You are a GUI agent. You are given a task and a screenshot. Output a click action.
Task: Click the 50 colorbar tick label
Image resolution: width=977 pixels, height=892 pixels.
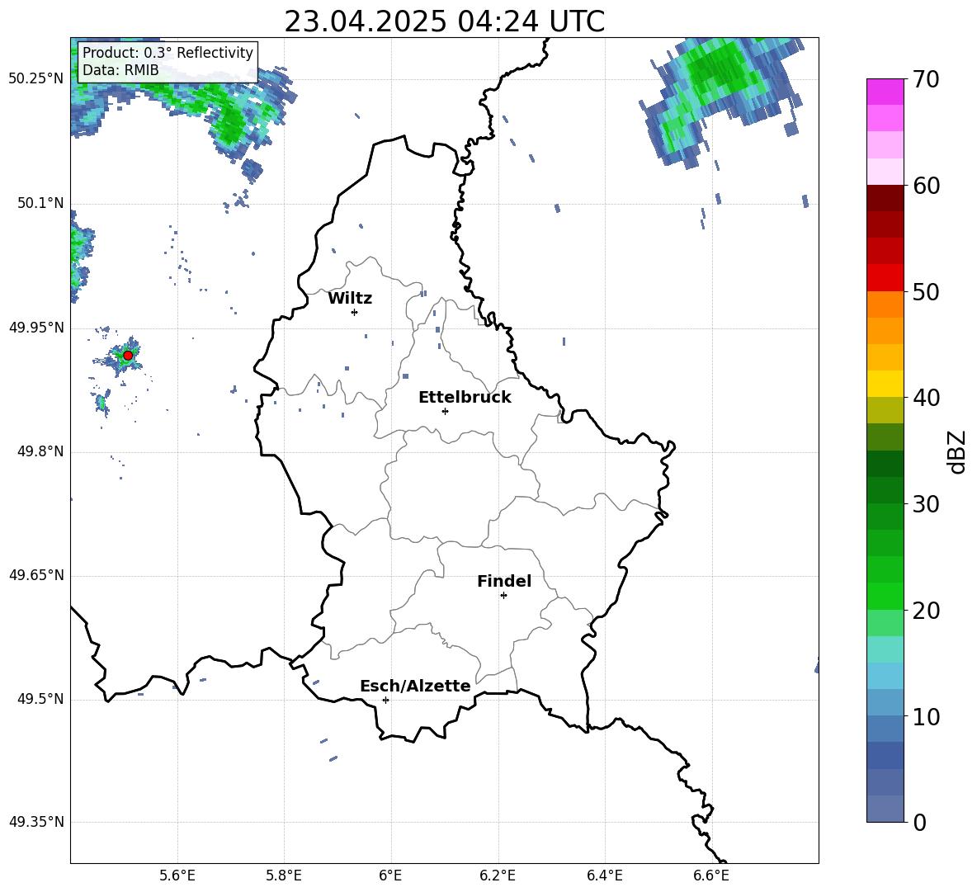[x=926, y=292]
